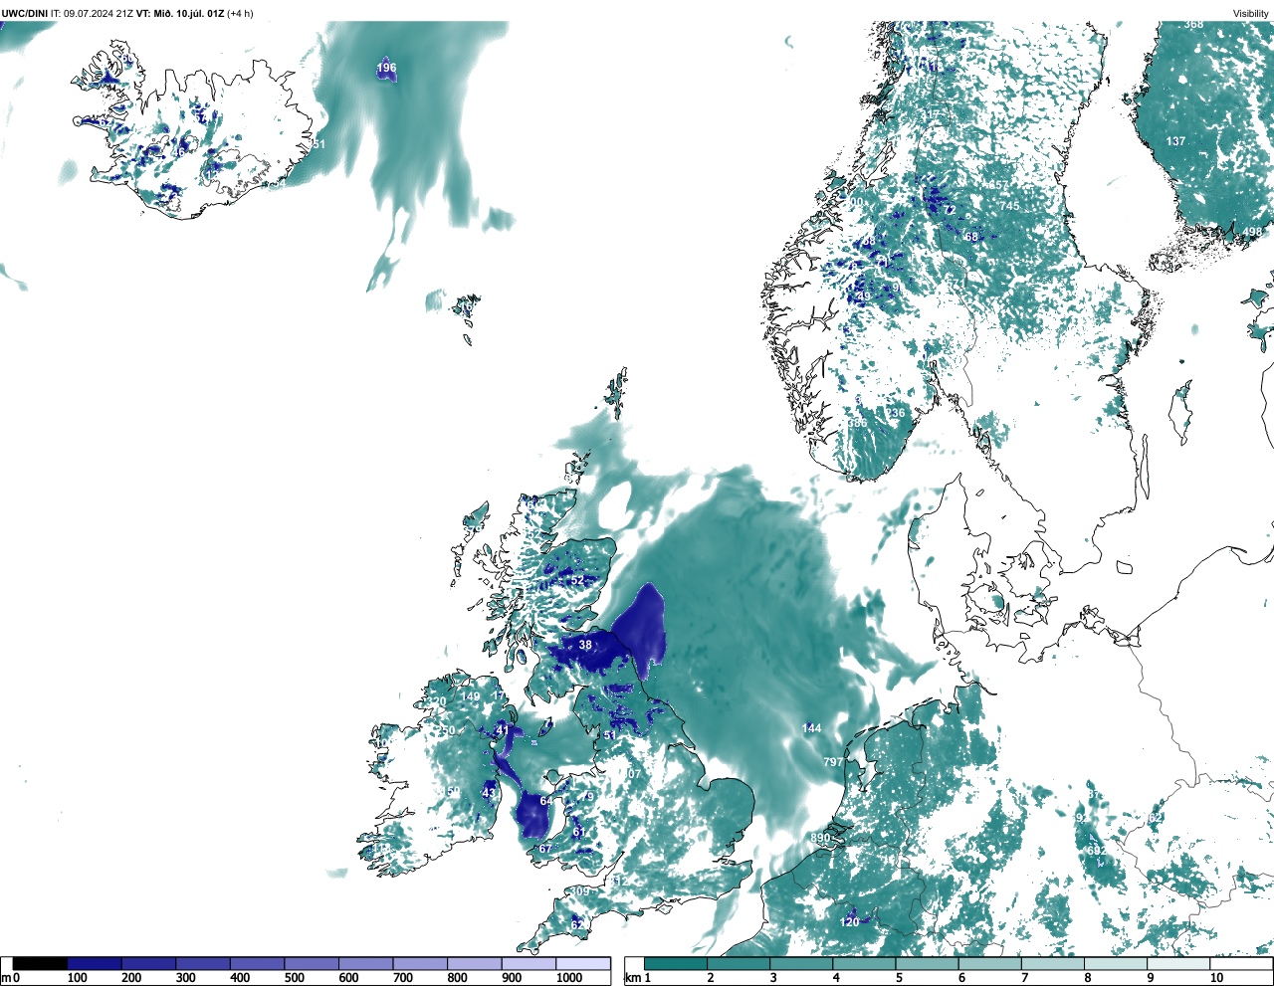Click the 4 tick on km scale
This screenshot has width=1274, height=986.
836,978
